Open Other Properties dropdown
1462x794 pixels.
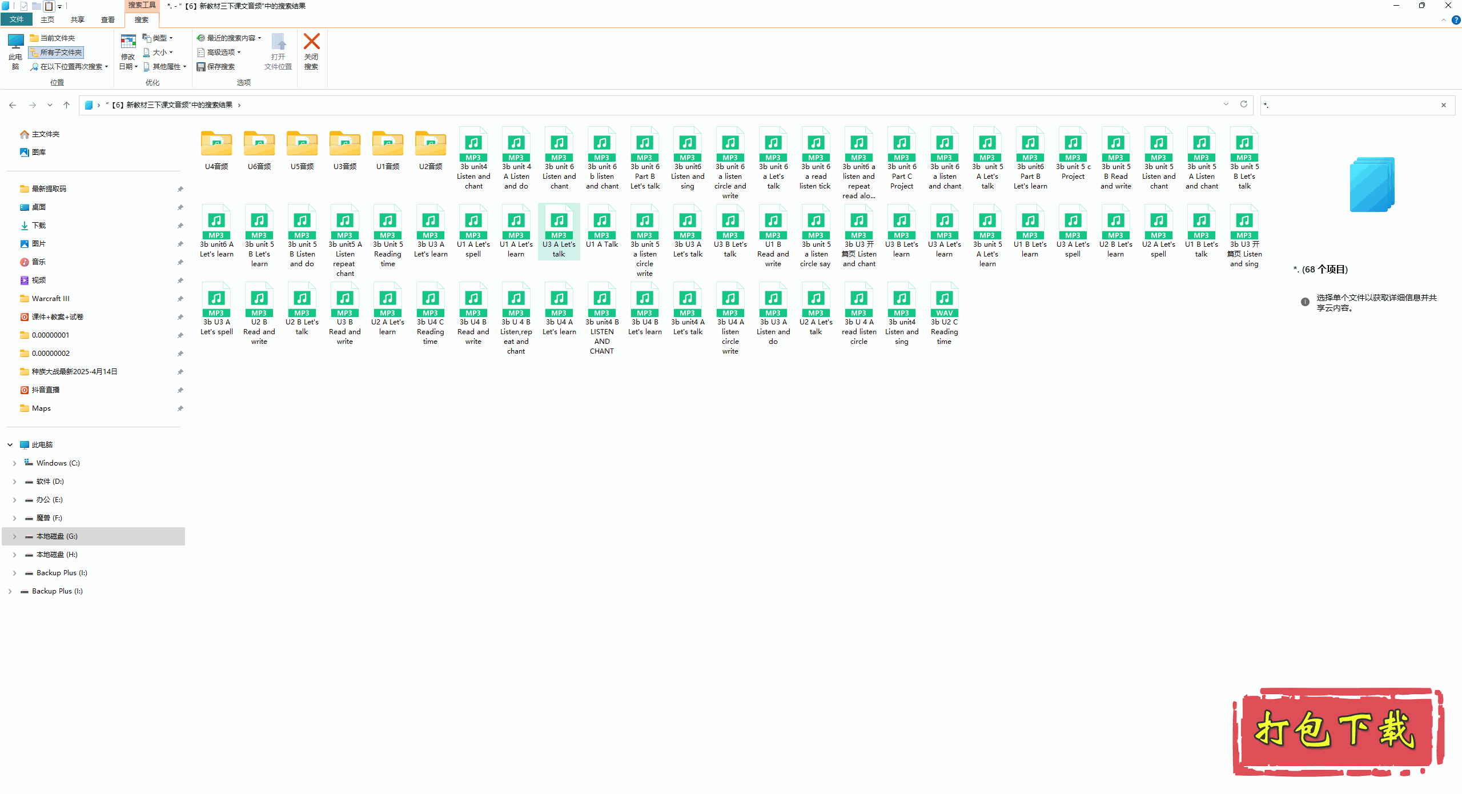[164, 67]
